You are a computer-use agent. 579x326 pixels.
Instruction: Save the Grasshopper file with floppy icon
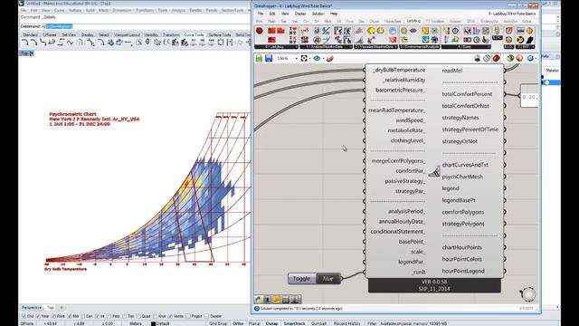tap(269, 58)
